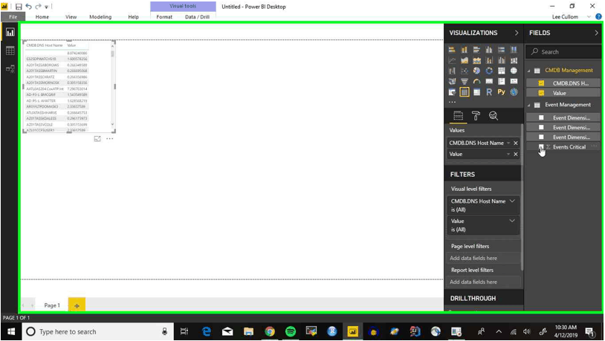
Task: Select the Scatter chart visualization
Action: pos(465,71)
